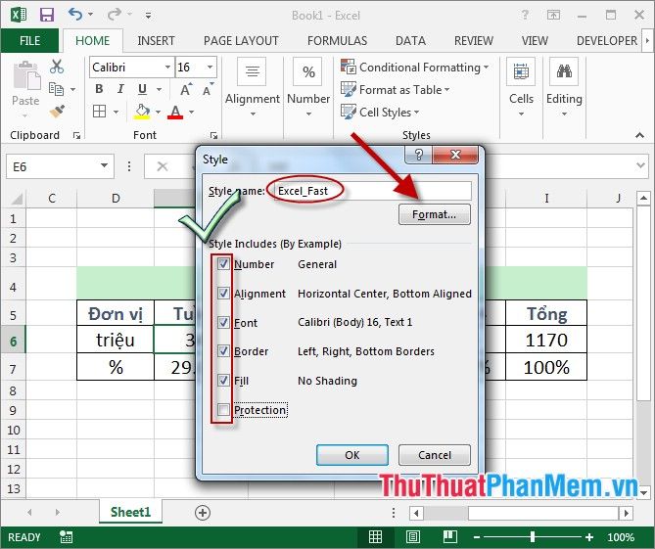Uncheck the Border checkbox

coord(223,351)
